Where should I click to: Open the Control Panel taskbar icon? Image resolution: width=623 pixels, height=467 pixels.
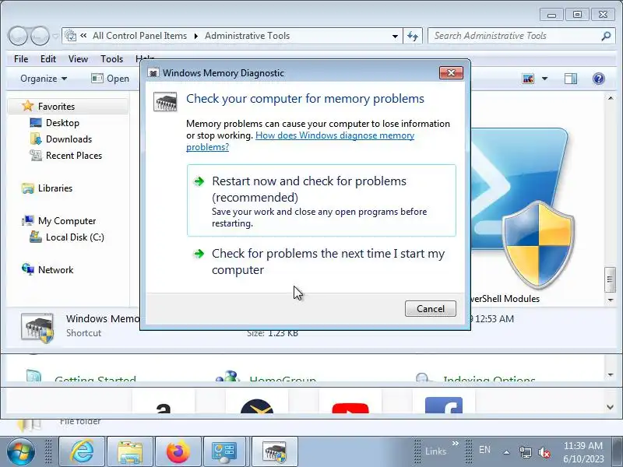click(225, 451)
